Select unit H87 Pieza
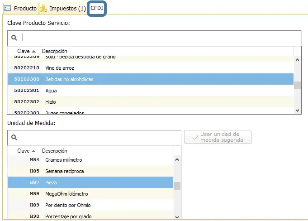This screenshot has height=221, width=308. pos(90,182)
